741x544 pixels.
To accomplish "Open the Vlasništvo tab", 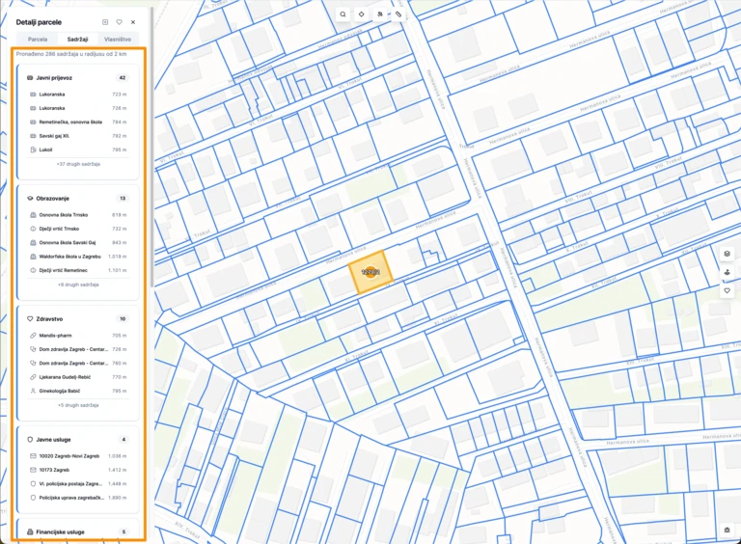I will [118, 40].
